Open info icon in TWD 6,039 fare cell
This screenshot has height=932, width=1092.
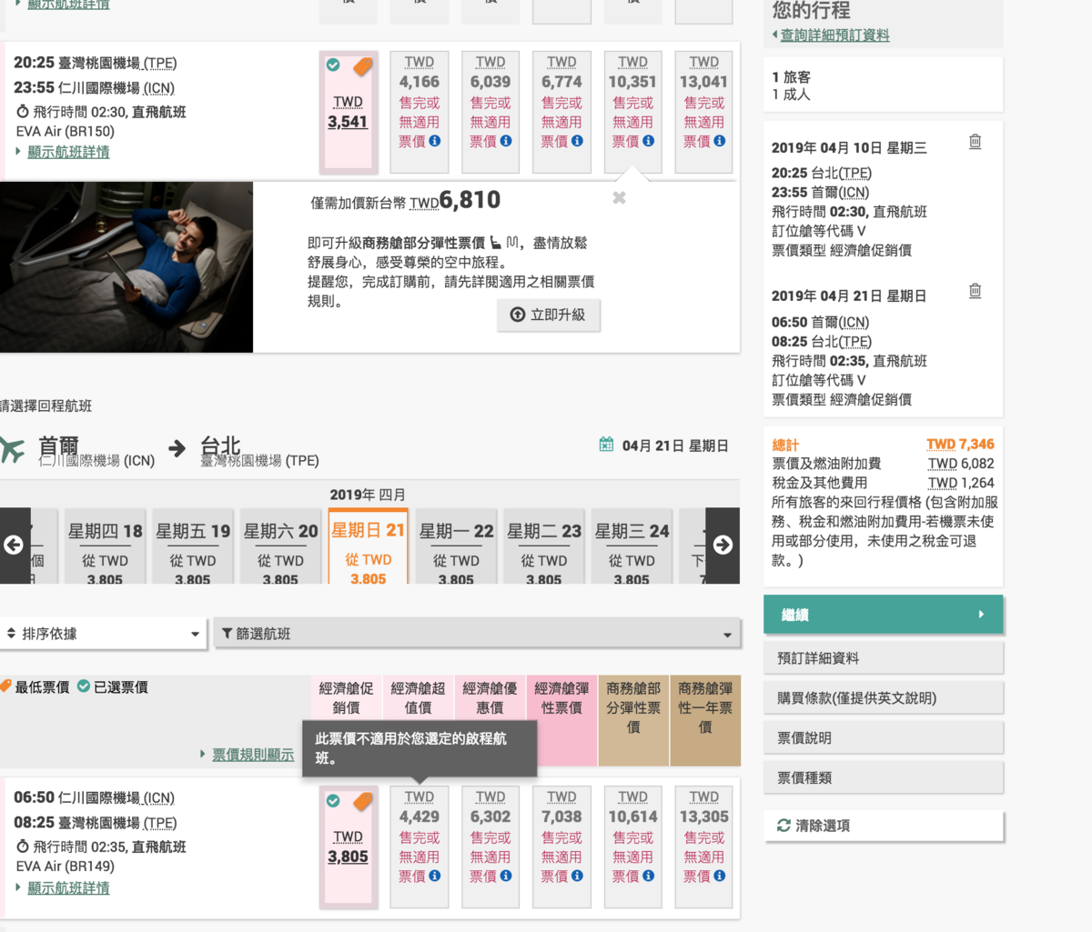click(506, 141)
